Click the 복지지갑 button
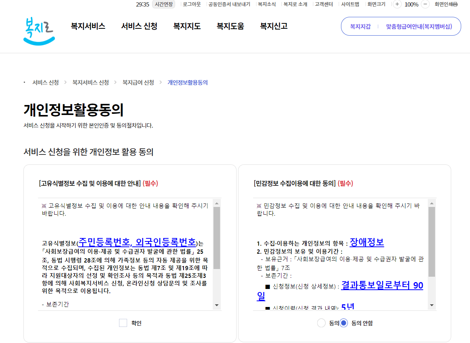470x343 pixels. [360, 26]
